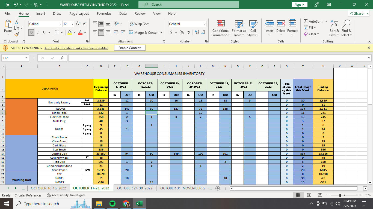Toggle center horizontal alignment
Image resolution: width=373 pixels, height=209 pixels.
[101, 33]
